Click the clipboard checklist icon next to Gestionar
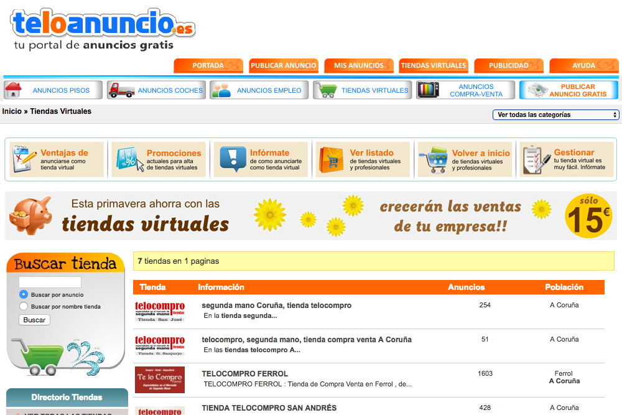Image resolution: width=622 pixels, height=415 pixels. pyautogui.click(x=536, y=159)
